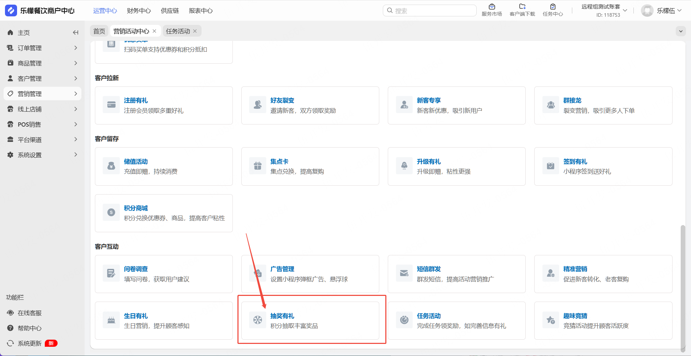Click the 商品管理 sidebar icon

[x=10, y=63]
